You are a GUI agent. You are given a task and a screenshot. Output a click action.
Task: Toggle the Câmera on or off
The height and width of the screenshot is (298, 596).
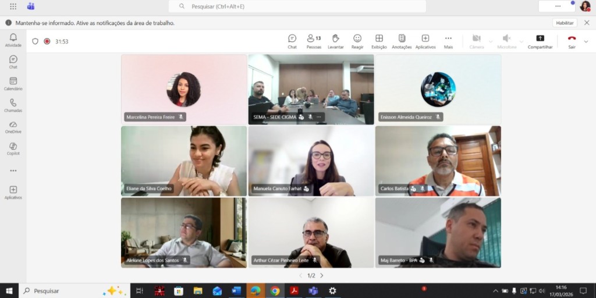pyautogui.click(x=476, y=41)
